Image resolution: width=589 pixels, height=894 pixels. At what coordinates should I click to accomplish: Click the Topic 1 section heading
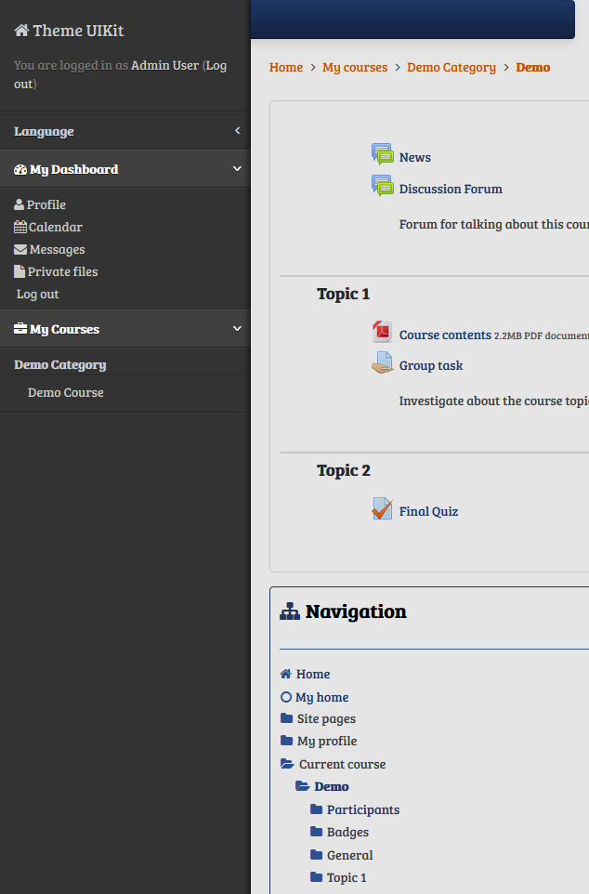(x=344, y=293)
